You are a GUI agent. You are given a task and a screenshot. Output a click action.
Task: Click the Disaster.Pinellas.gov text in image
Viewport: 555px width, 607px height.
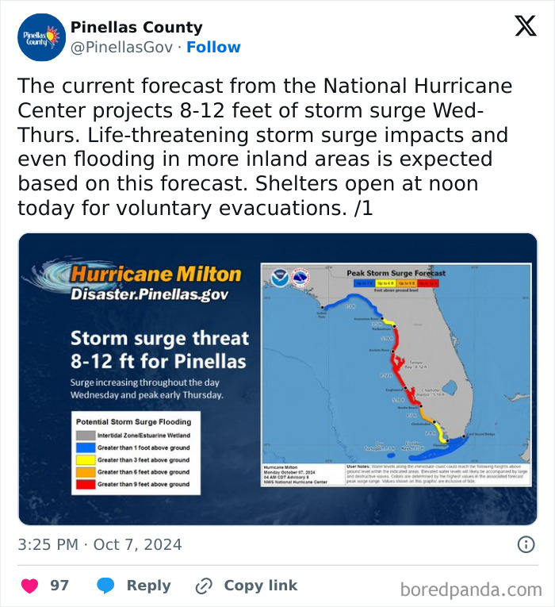tap(149, 294)
